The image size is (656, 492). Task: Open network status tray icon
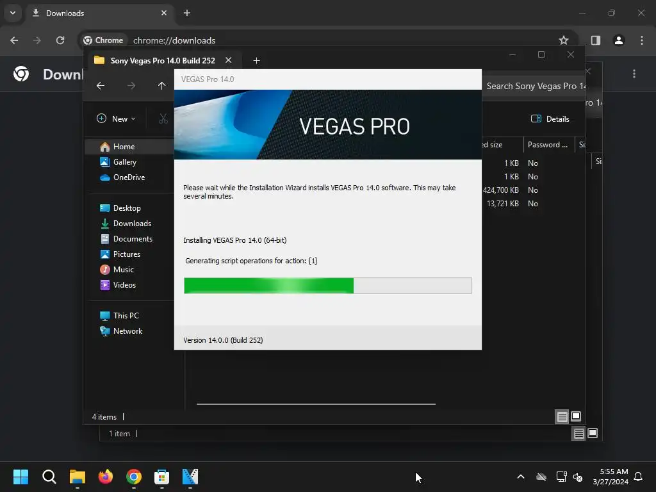(x=561, y=477)
